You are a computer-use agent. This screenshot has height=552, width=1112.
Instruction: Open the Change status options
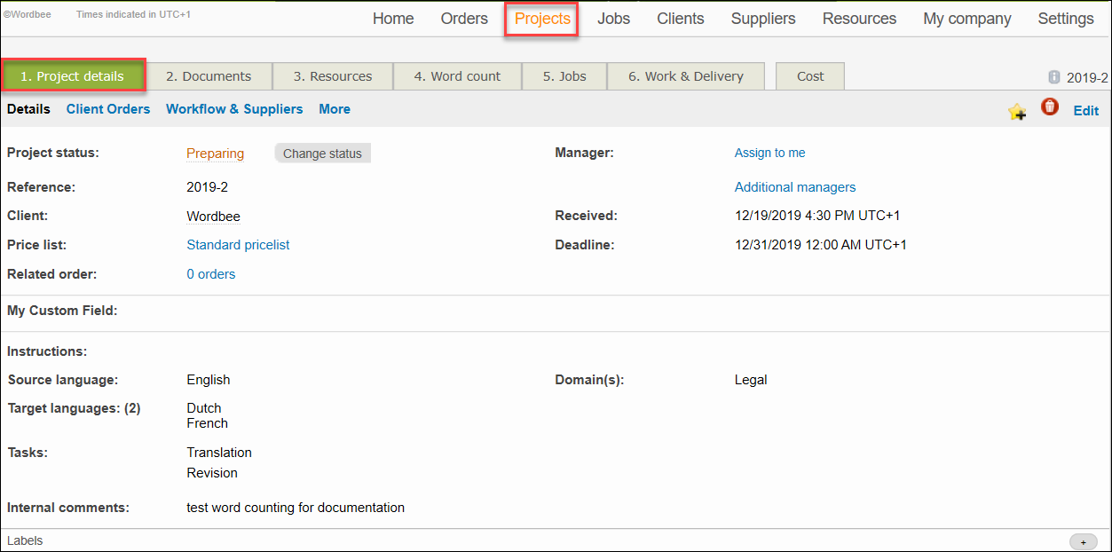coord(323,153)
